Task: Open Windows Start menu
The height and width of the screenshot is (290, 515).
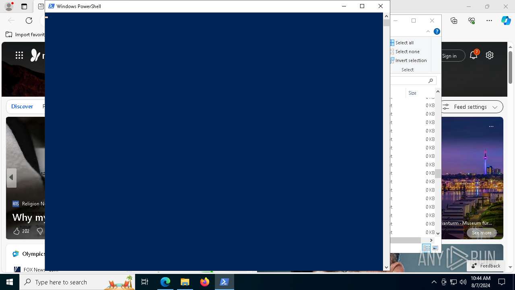Action: click(x=10, y=282)
